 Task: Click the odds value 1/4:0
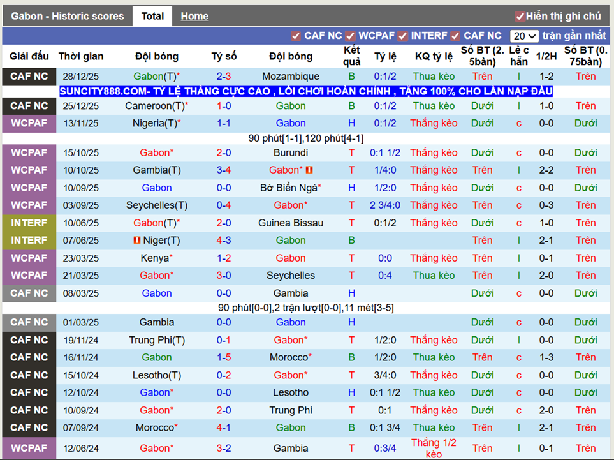click(385, 170)
